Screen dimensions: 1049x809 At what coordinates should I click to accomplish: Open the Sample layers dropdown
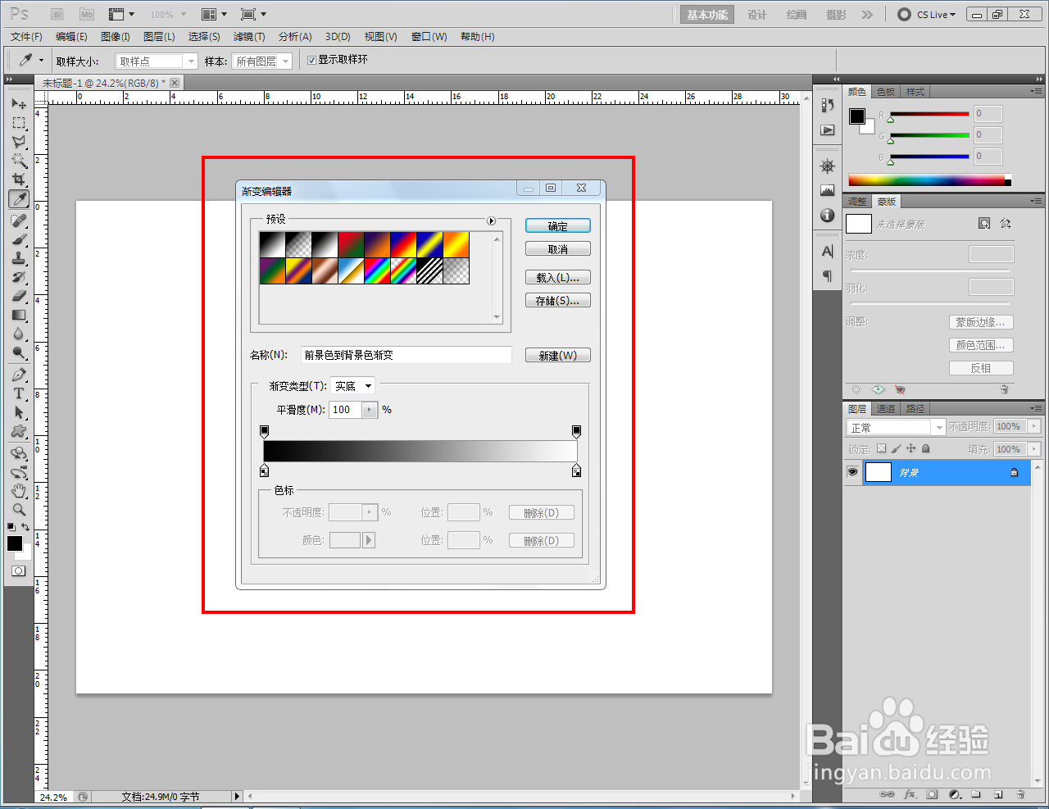[x=261, y=61]
